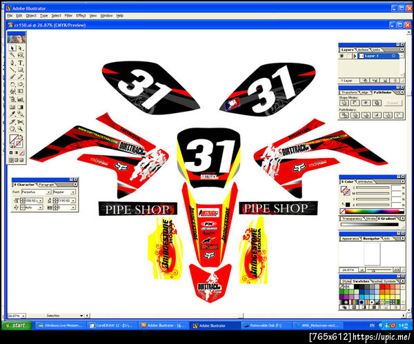Switch to the Paragraph tab
The height and width of the screenshot is (344, 414).
pyautogui.click(x=46, y=185)
